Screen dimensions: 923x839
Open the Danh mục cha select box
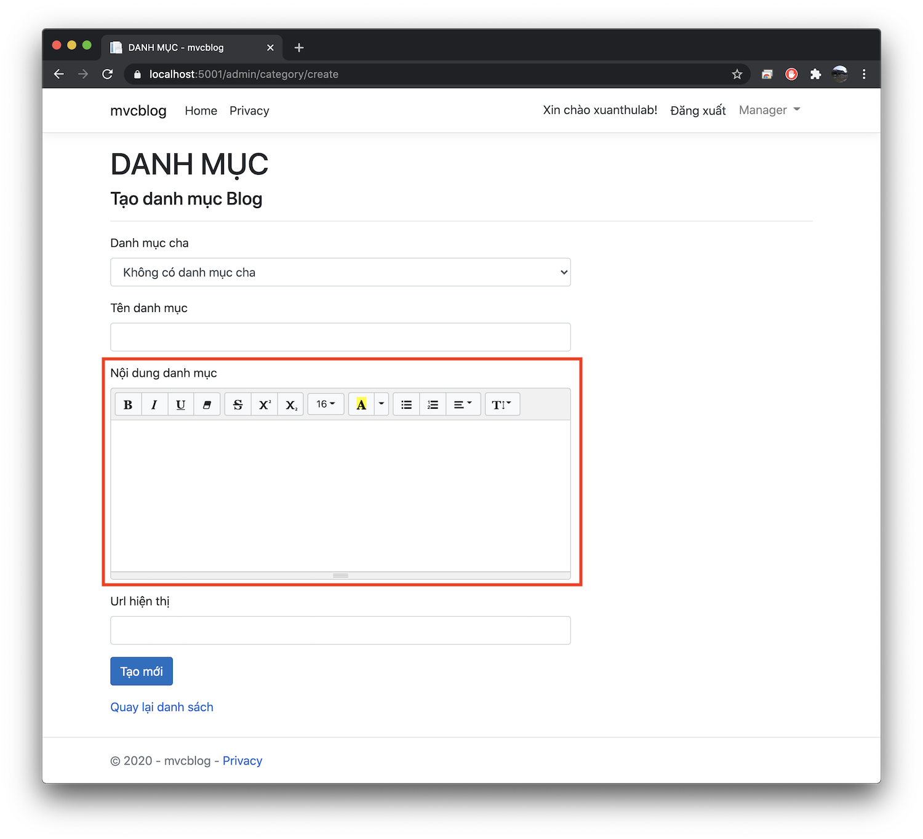pyautogui.click(x=340, y=272)
